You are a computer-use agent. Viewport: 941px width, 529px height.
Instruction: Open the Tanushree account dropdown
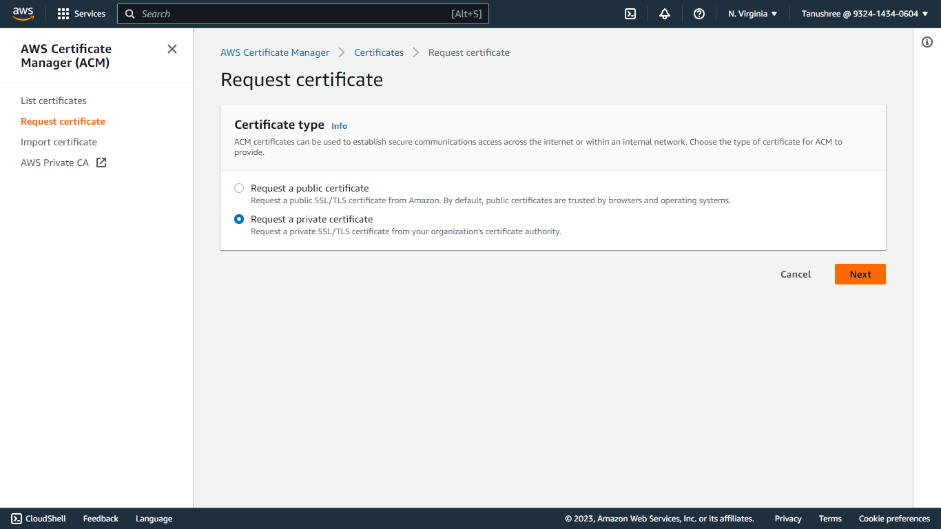pyautogui.click(x=865, y=14)
